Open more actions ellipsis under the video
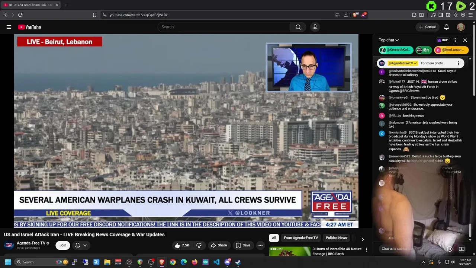Screen dimensions: 476x268 tap(260, 245)
